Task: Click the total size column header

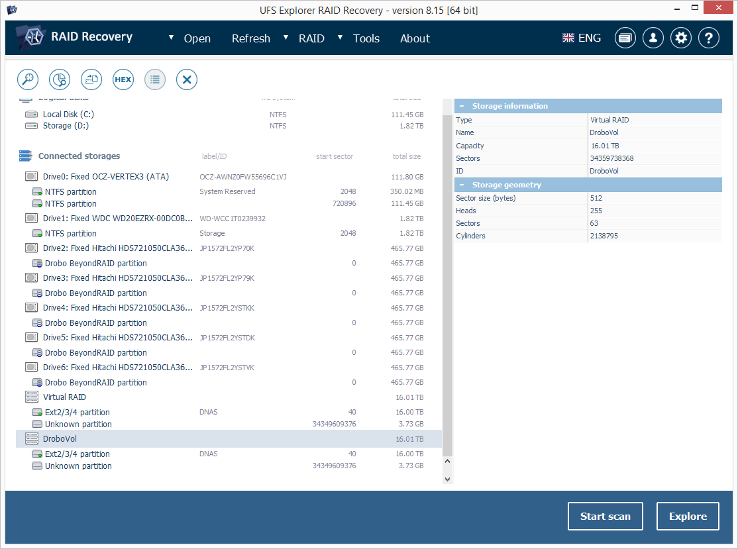Action: click(x=407, y=156)
